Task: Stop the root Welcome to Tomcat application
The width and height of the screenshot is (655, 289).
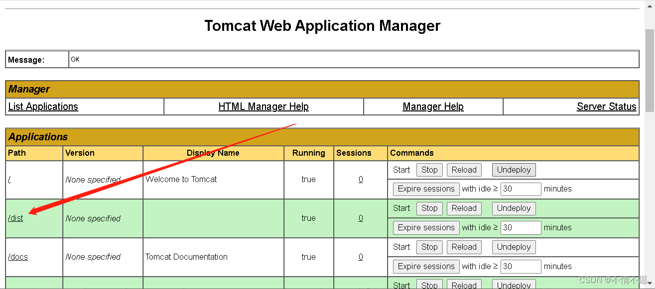Action: point(429,170)
